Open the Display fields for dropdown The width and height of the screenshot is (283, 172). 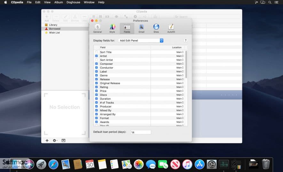pos(141,40)
